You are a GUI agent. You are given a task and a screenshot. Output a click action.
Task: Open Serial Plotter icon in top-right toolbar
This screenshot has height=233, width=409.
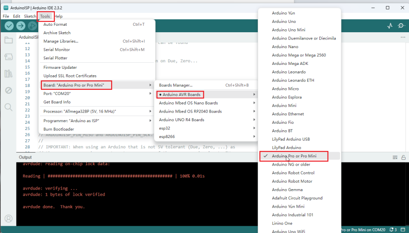(390, 26)
